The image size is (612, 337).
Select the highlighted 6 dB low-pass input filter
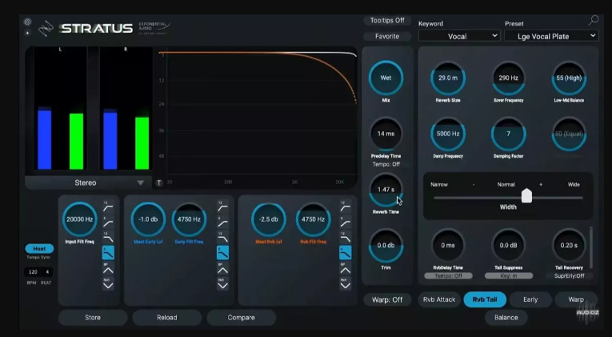pos(108,253)
